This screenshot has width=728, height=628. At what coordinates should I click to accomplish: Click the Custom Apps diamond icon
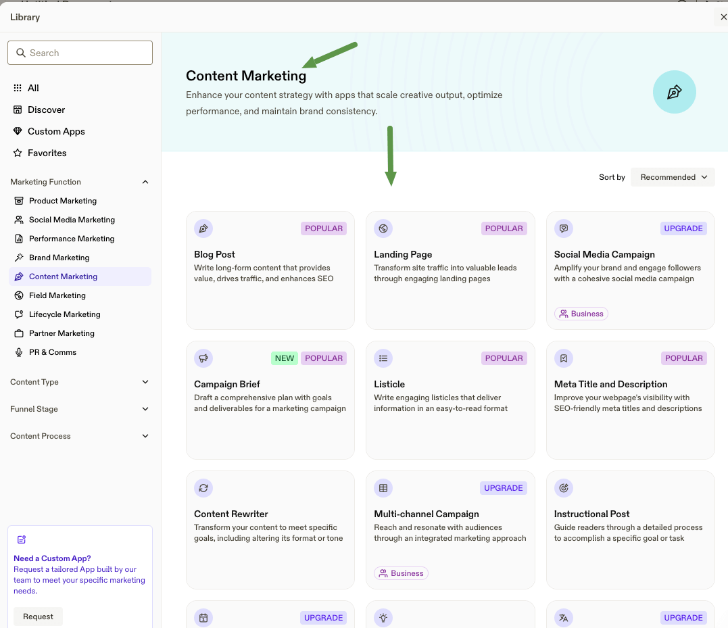pos(18,131)
